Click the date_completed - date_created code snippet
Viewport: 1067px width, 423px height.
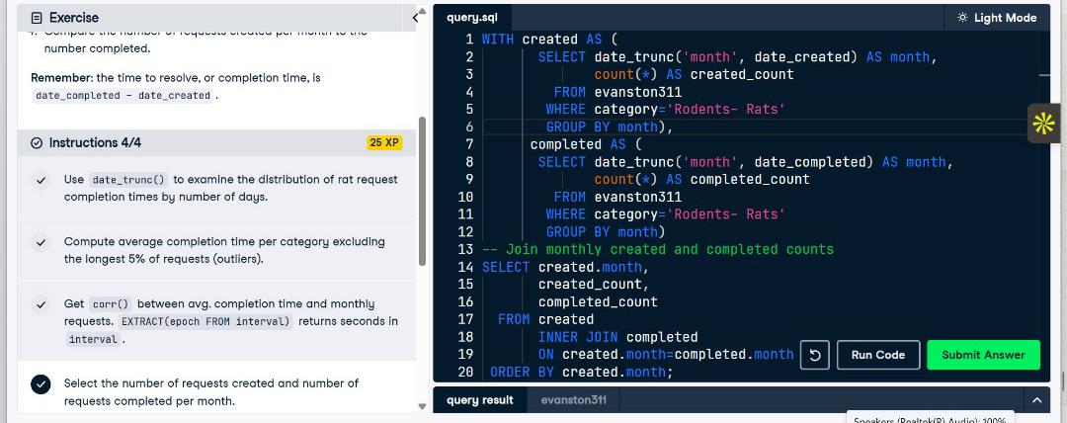[123, 96]
